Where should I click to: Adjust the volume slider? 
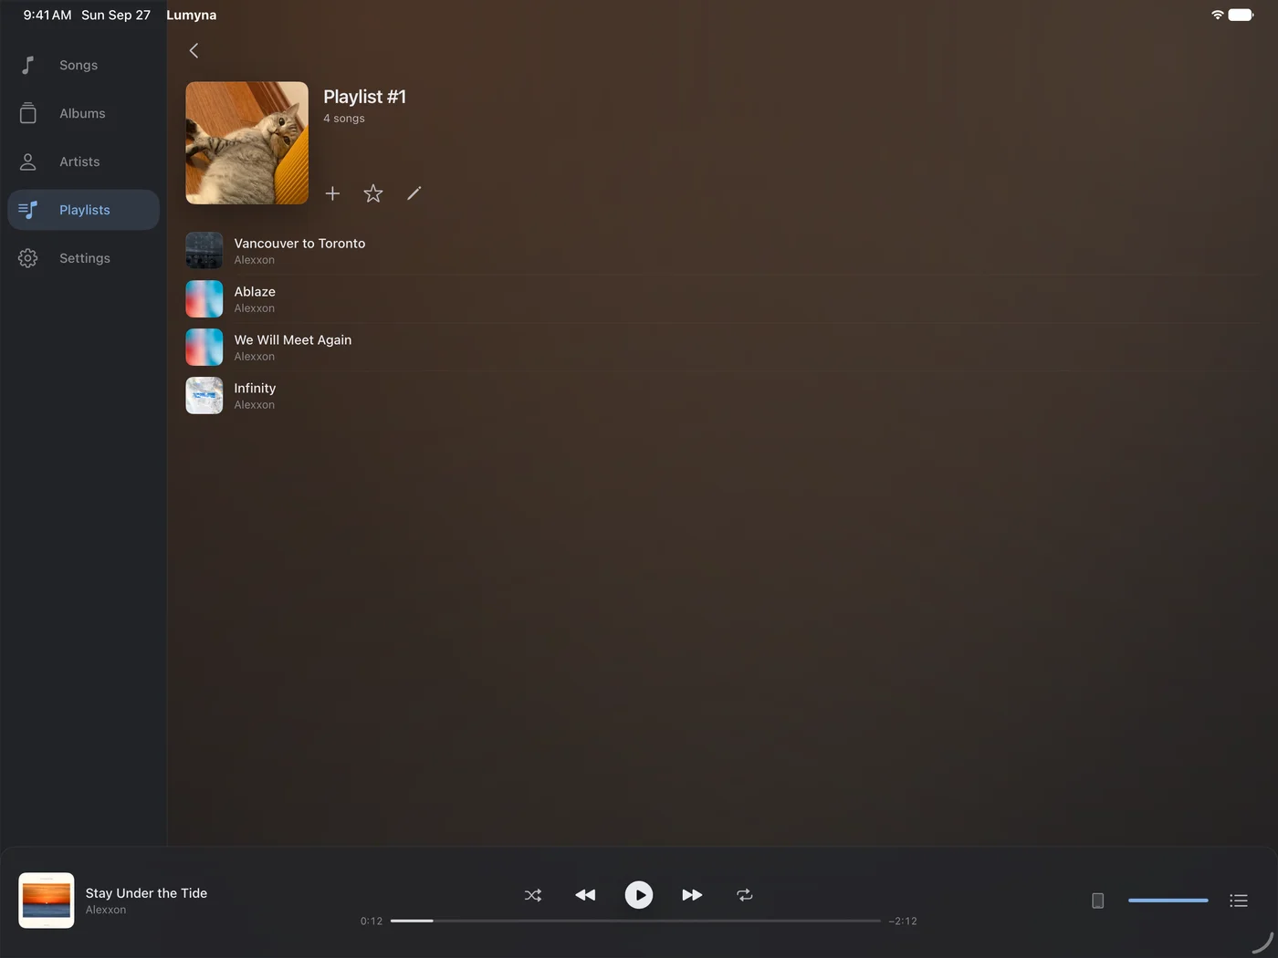click(1168, 901)
